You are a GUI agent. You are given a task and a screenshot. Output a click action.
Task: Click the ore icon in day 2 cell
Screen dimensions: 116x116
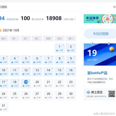tap(68, 50)
